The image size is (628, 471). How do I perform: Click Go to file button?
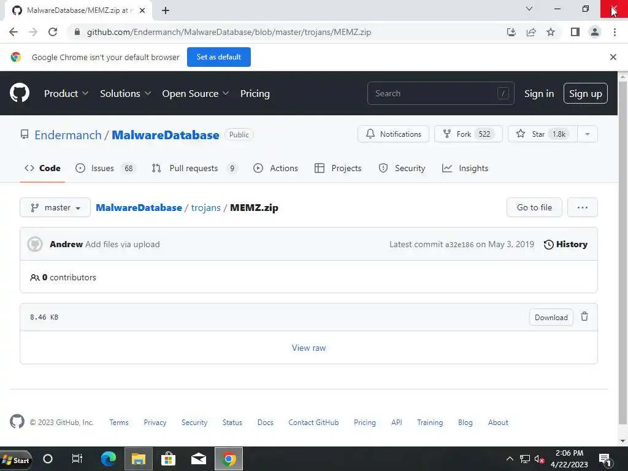tap(534, 207)
